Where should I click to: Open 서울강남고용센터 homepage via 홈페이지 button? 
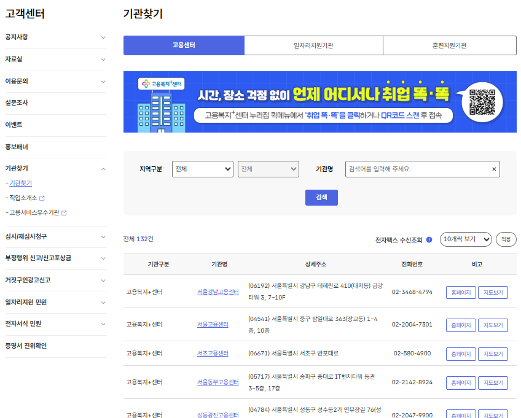460,292
